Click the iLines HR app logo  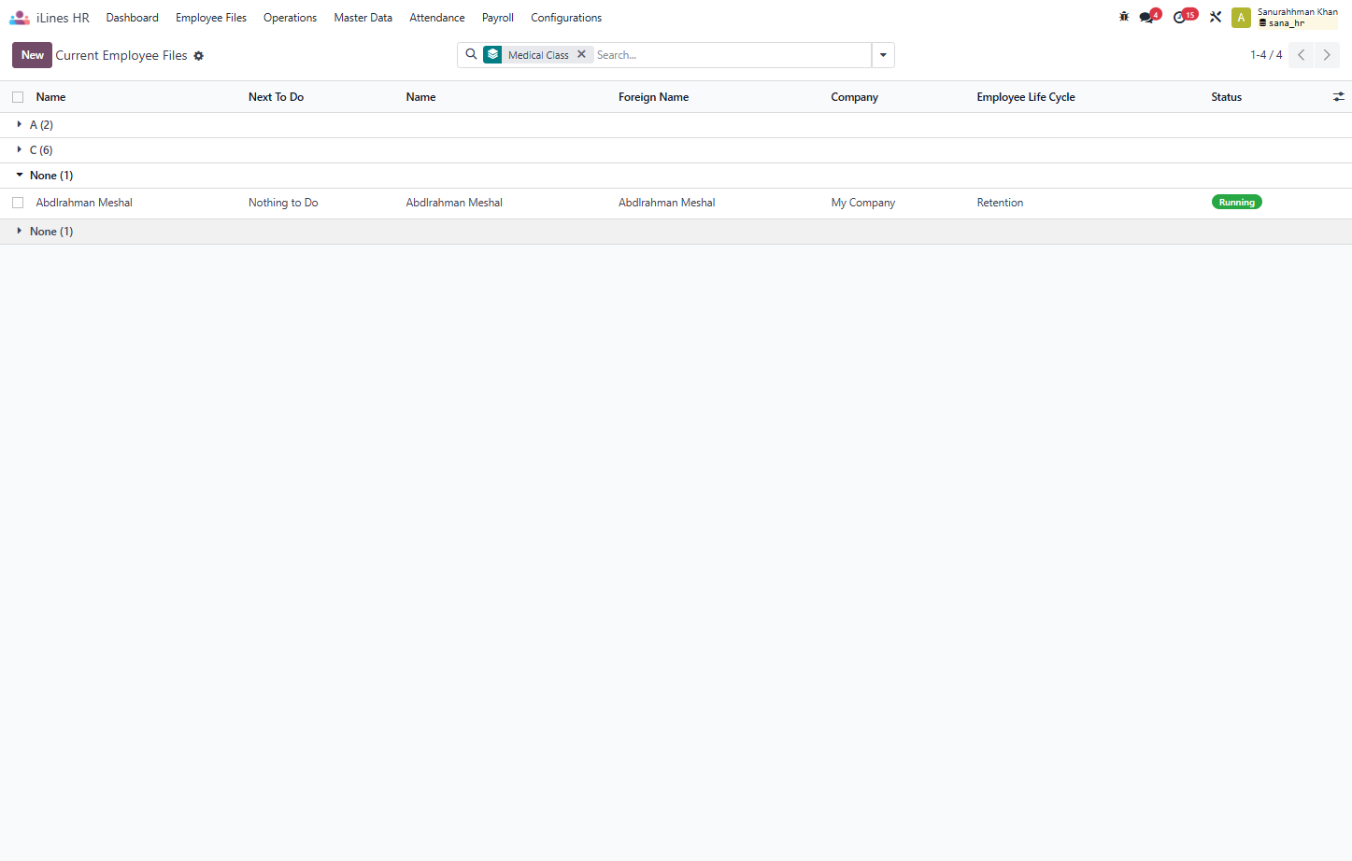click(x=20, y=18)
